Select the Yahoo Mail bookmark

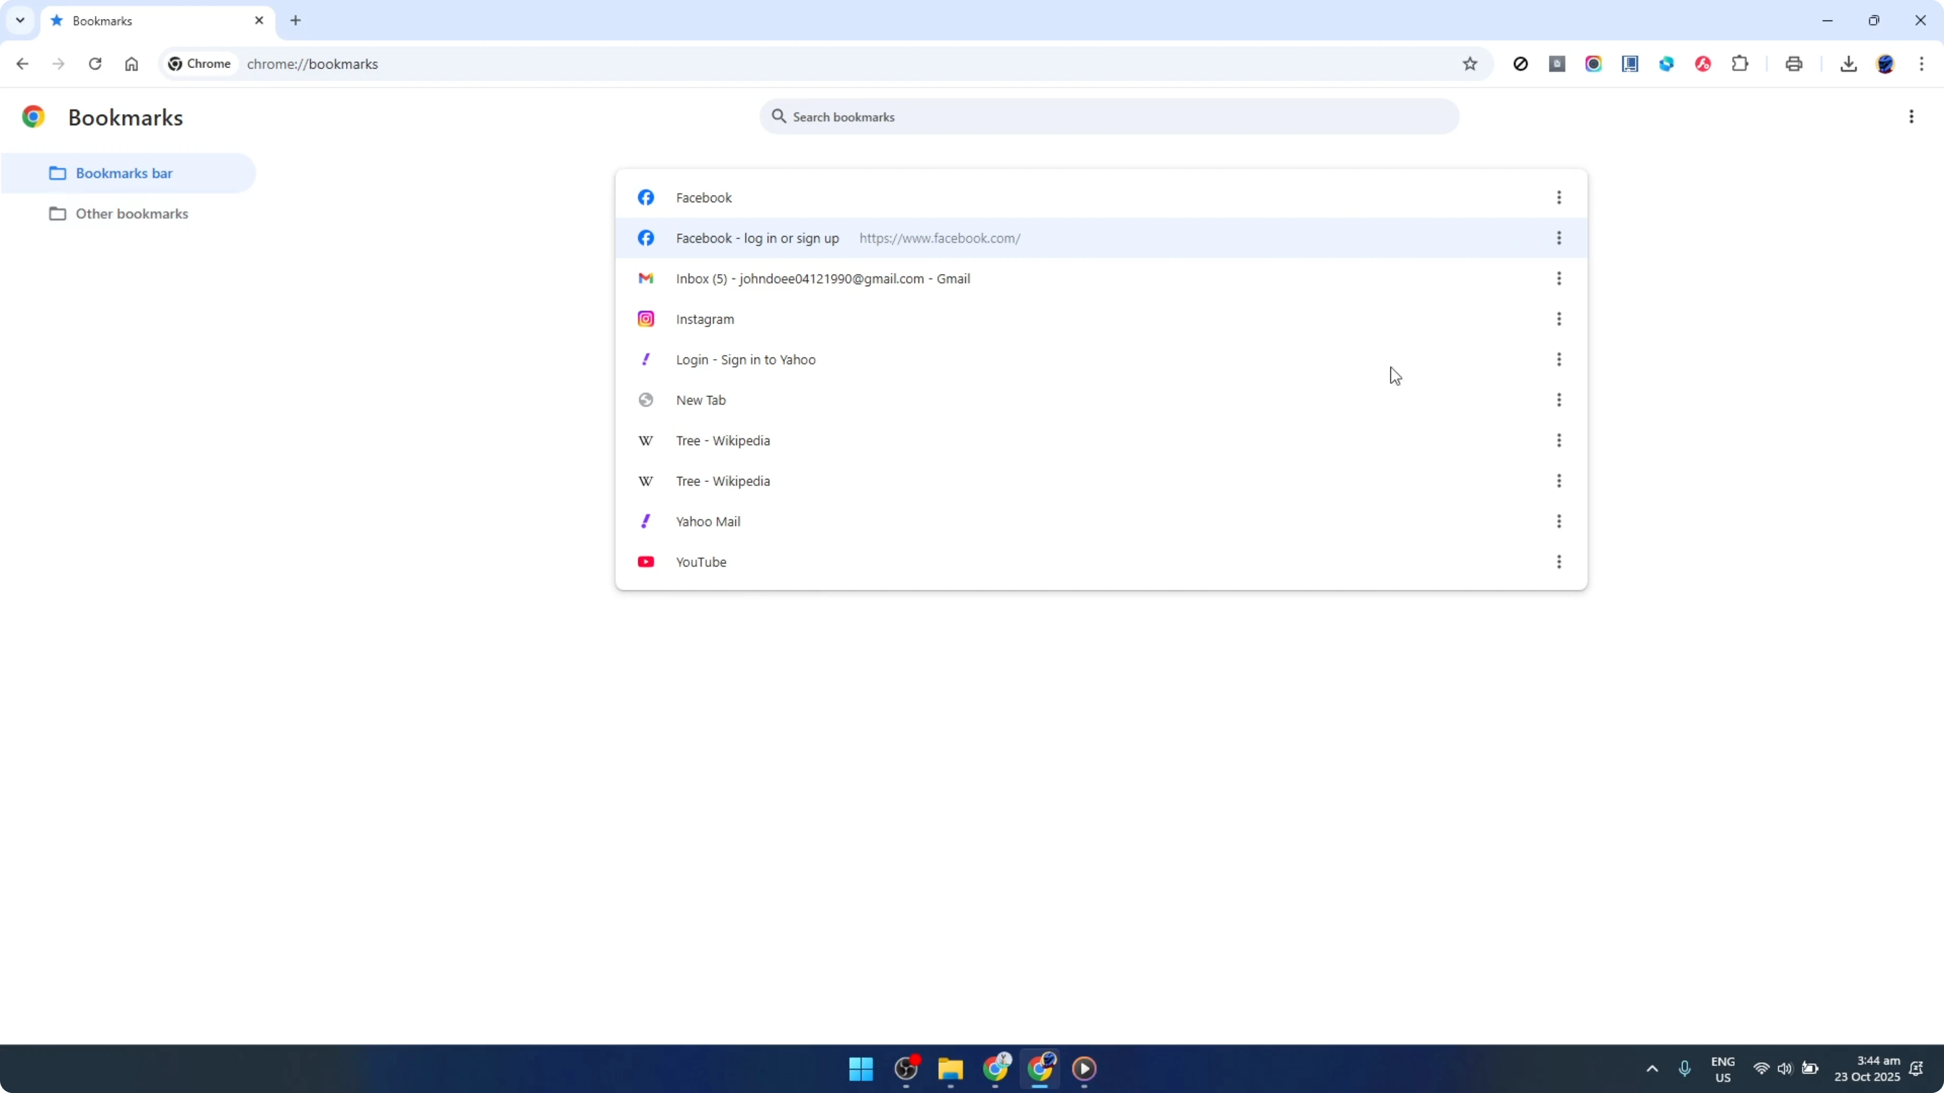tap(1101, 522)
